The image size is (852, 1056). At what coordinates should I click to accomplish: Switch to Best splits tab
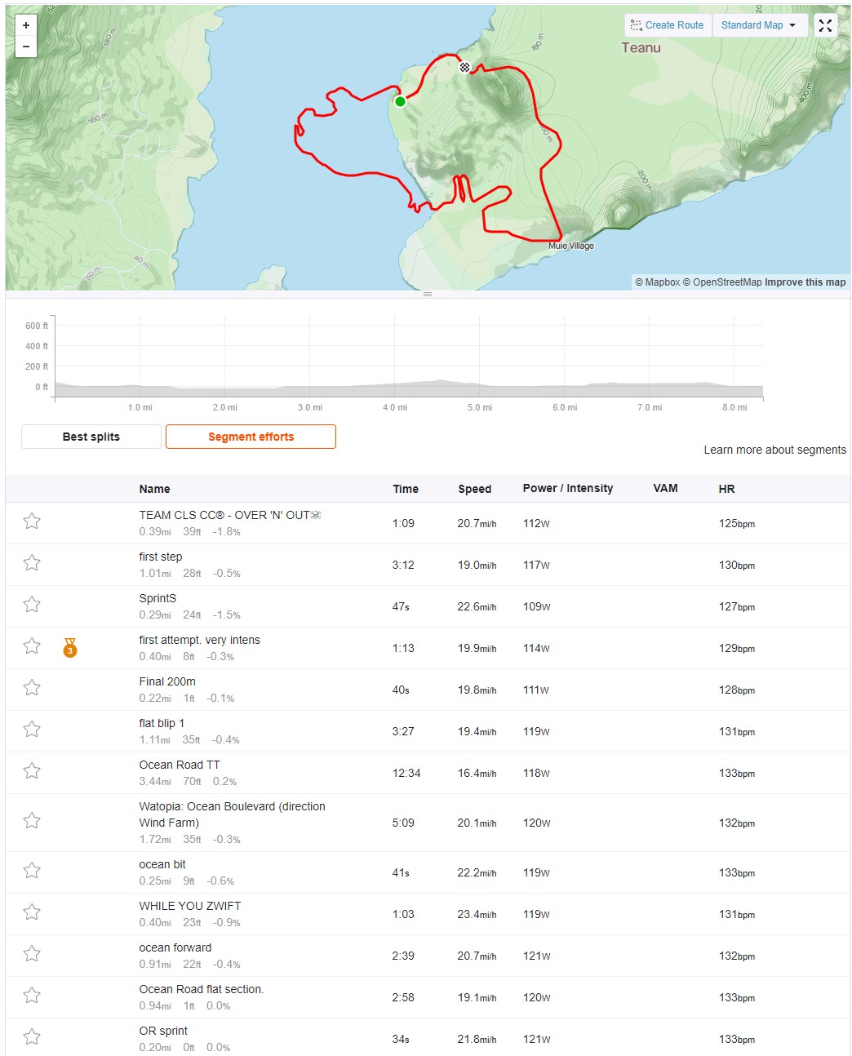point(91,437)
